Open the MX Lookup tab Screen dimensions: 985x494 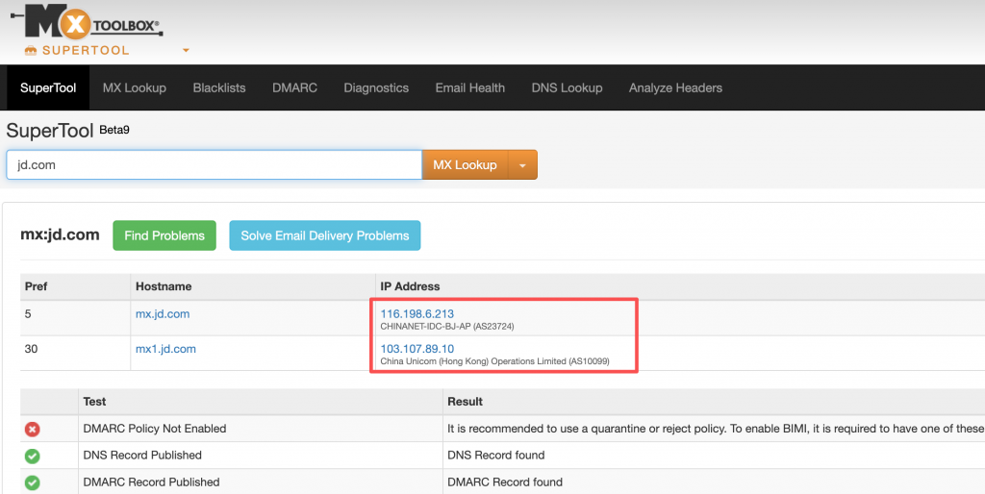click(135, 87)
